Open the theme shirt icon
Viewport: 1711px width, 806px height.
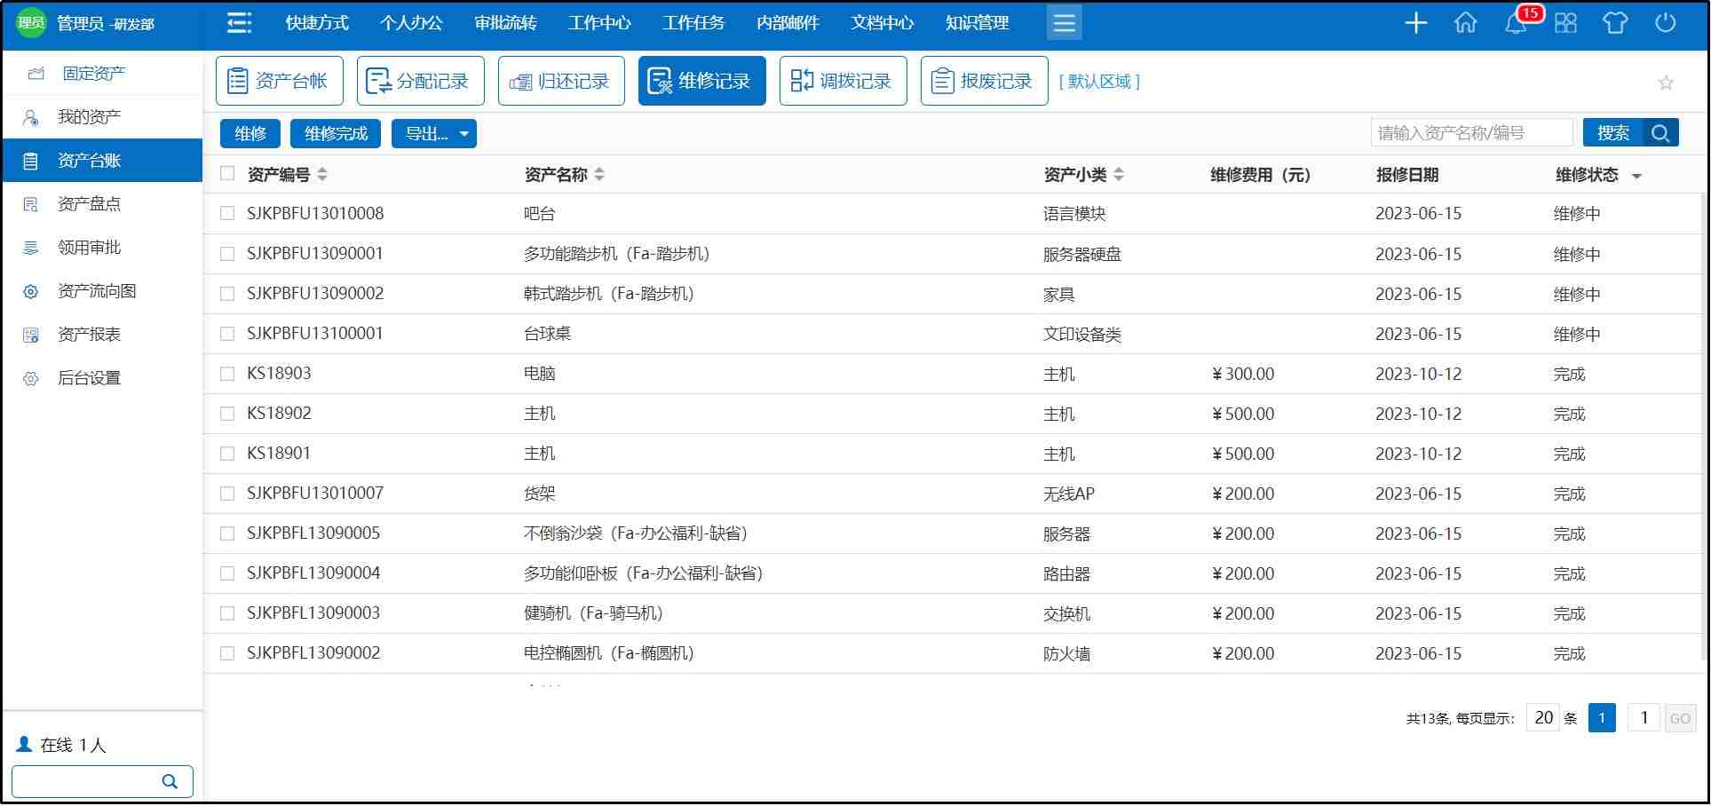click(1615, 24)
